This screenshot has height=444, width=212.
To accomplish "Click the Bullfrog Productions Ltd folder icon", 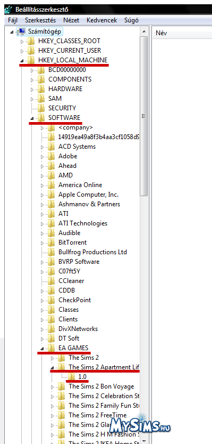I will tap(51, 252).
